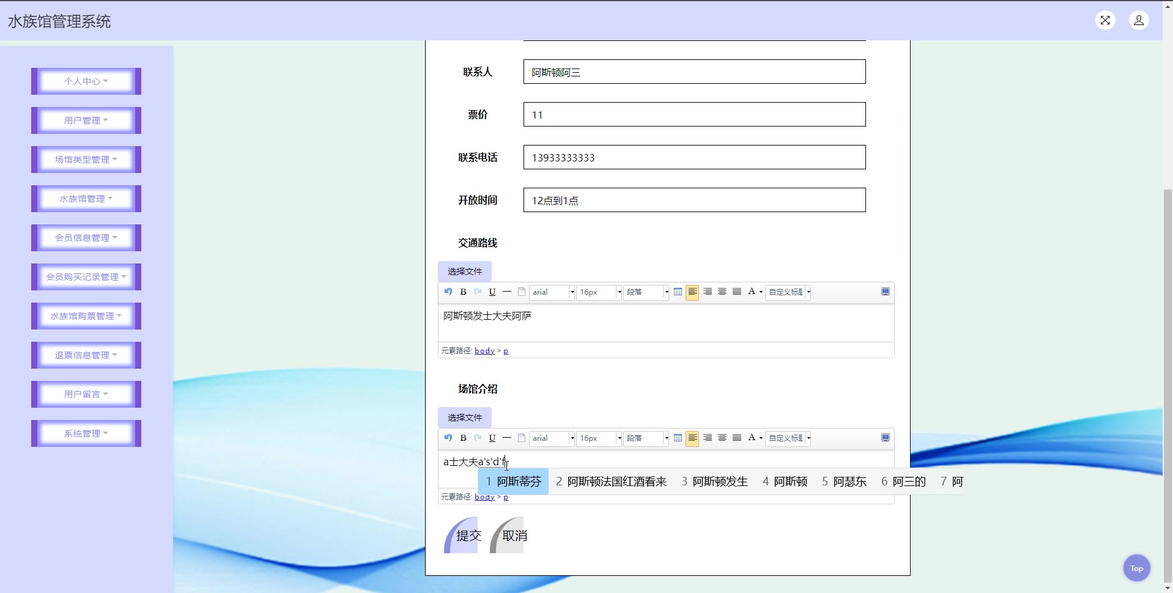The height and width of the screenshot is (593, 1173).
Task: Toggle underline in the 场馆介绍 editor
Action: (x=492, y=438)
